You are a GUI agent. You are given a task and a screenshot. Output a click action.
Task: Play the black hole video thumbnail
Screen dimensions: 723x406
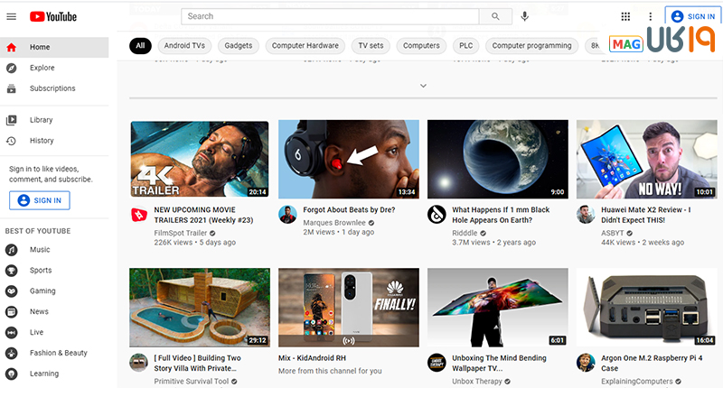[497, 159]
